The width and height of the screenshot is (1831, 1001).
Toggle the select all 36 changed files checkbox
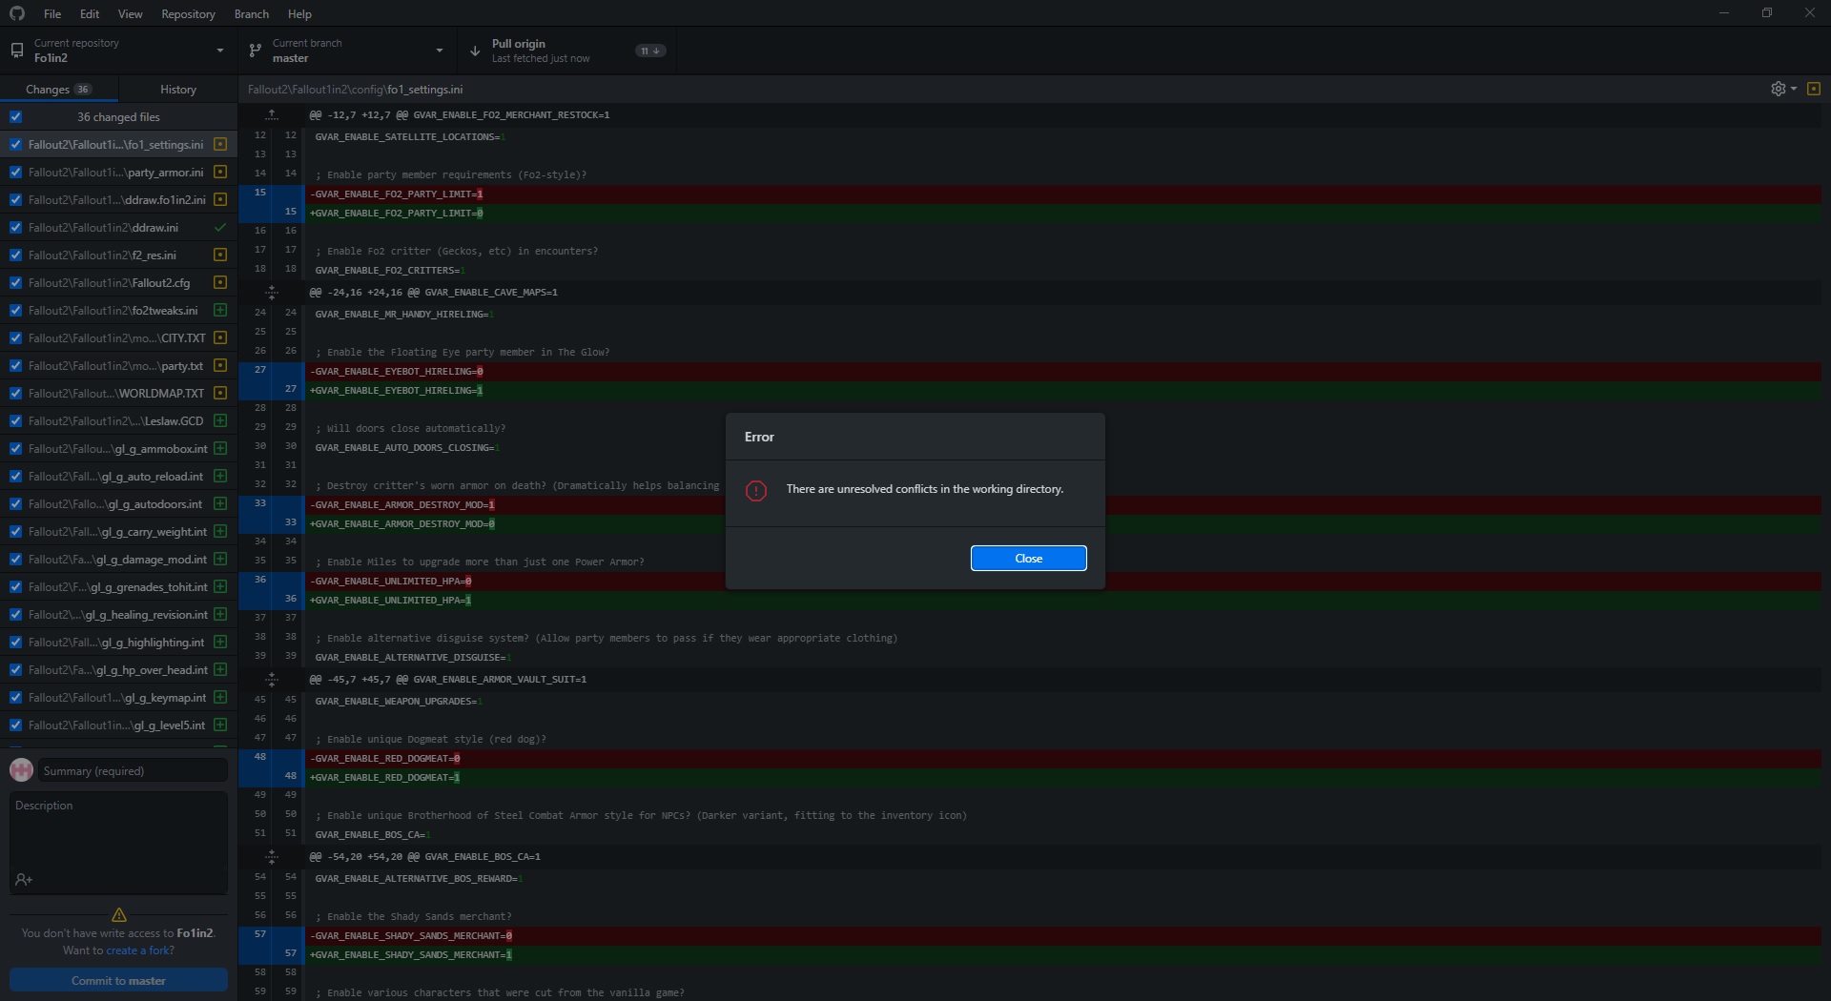pyautogui.click(x=15, y=116)
